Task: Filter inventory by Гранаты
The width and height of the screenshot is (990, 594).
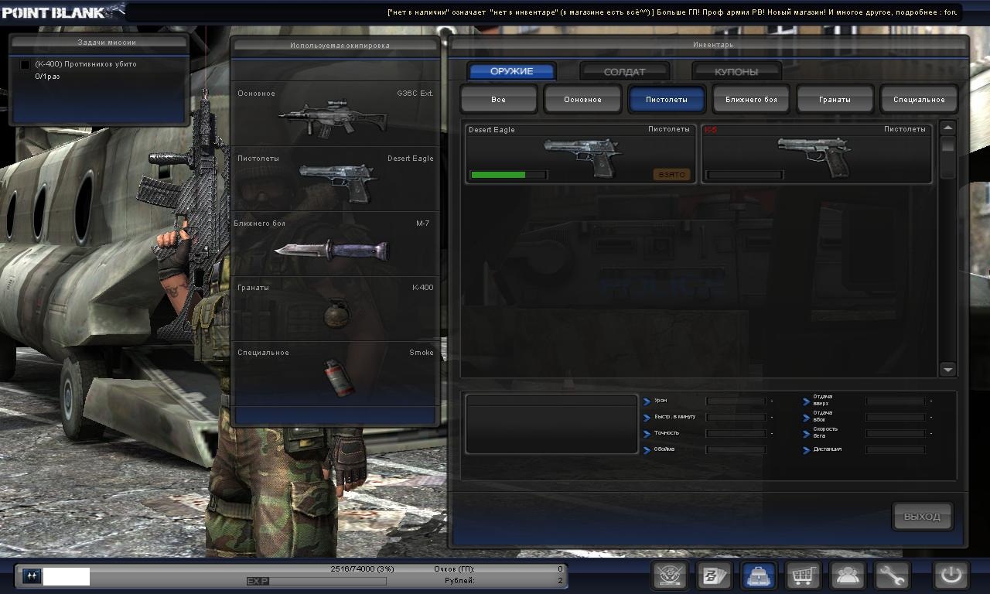Action: 835,100
